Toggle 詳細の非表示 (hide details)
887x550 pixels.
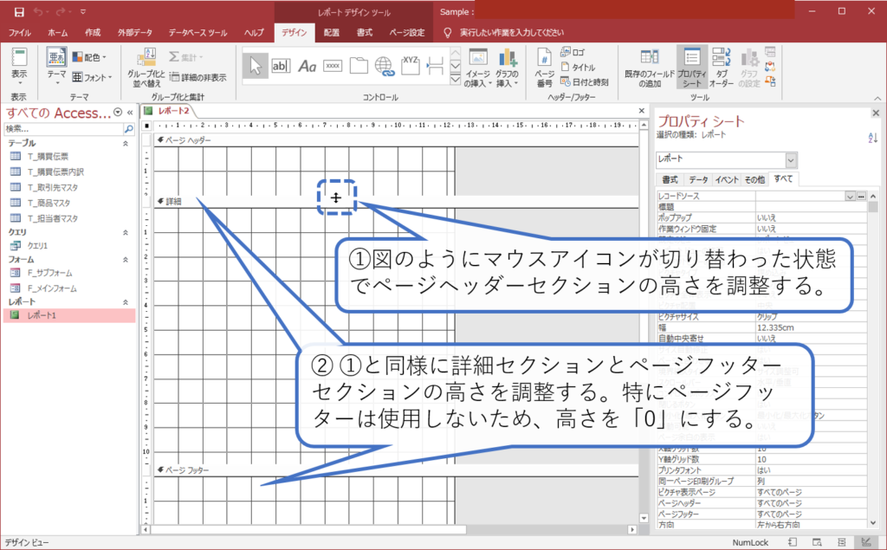pyautogui.click(x=197, y=78)
